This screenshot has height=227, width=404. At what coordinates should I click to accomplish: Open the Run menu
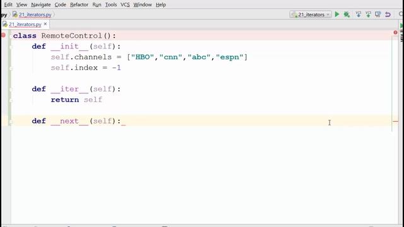(x=97, y=4)
